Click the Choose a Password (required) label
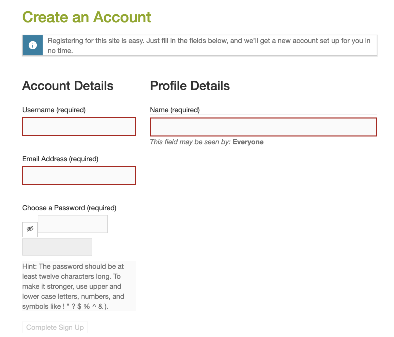This screenshot has height=337, width=394. (x=69, y=208)
